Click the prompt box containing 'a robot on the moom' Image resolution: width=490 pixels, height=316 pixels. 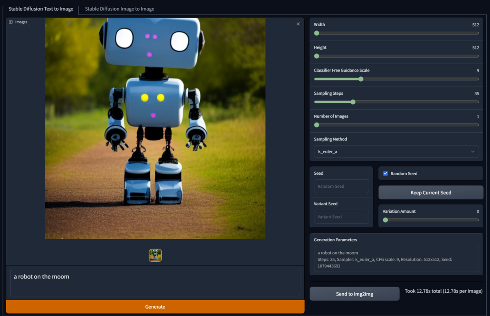tap(155, 282)
